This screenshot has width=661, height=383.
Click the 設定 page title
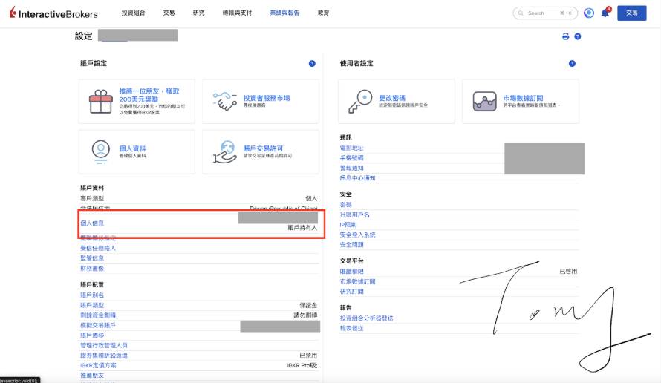coord(83,36)
